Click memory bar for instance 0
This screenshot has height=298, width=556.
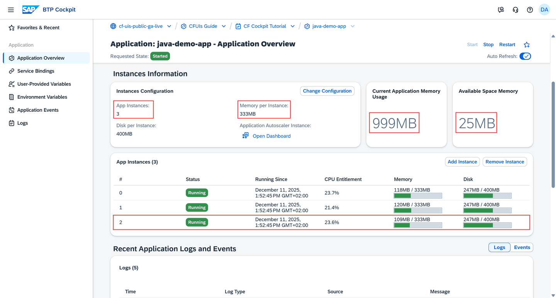point(418,196)
